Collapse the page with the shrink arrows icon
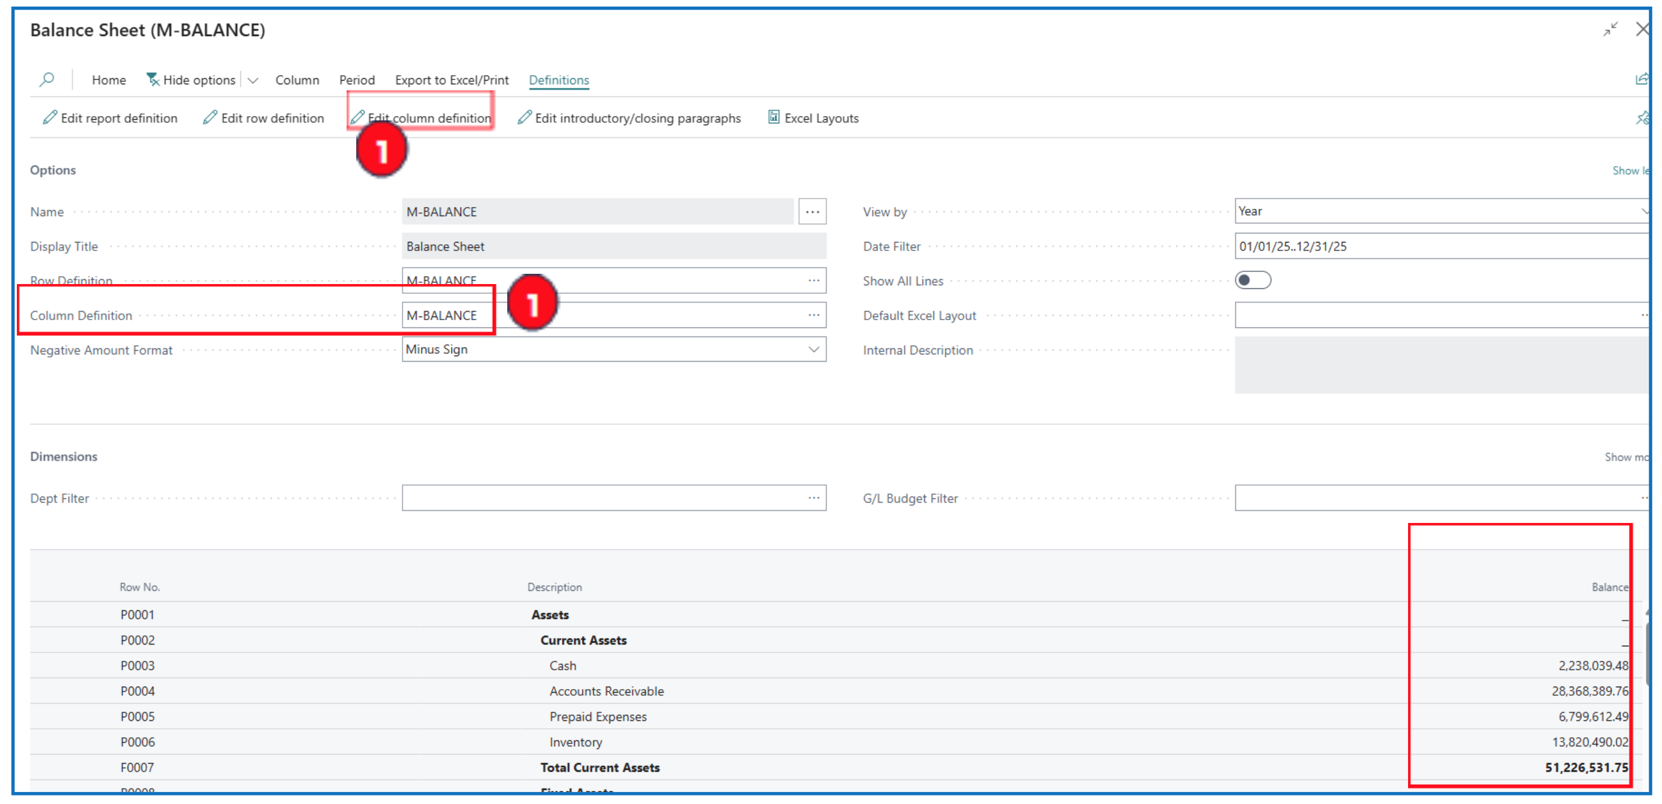 1610,29
